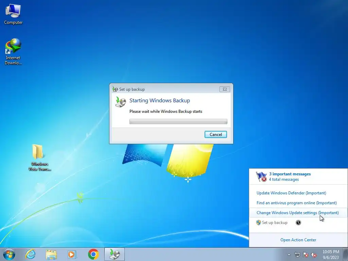Open the Windows Start menu orb
348x261 pixels.
9,254
